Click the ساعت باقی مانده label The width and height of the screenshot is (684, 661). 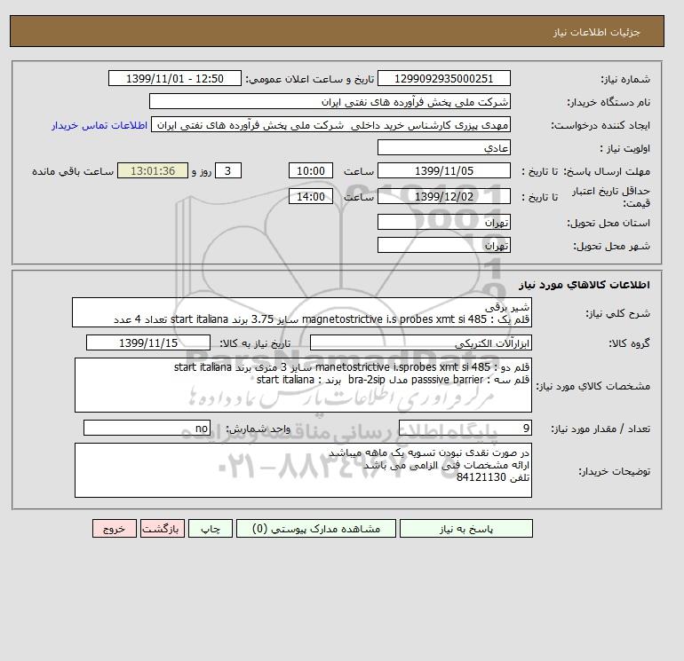[x=73, y=171]
